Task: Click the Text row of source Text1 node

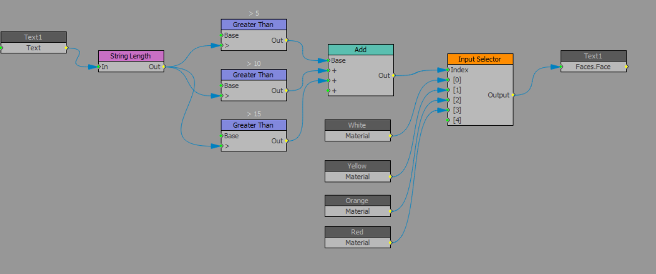Action: click(x=34, y=48)
